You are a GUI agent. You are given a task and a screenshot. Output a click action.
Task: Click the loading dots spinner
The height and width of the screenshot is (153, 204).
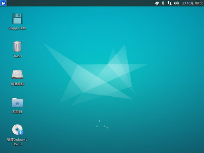tap(102, 124)
